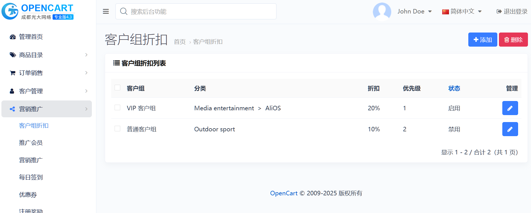The height and width of the screenshot is (213, 531).
Task: Edit the 普通客户组 discount row
Action: [510, 129]
